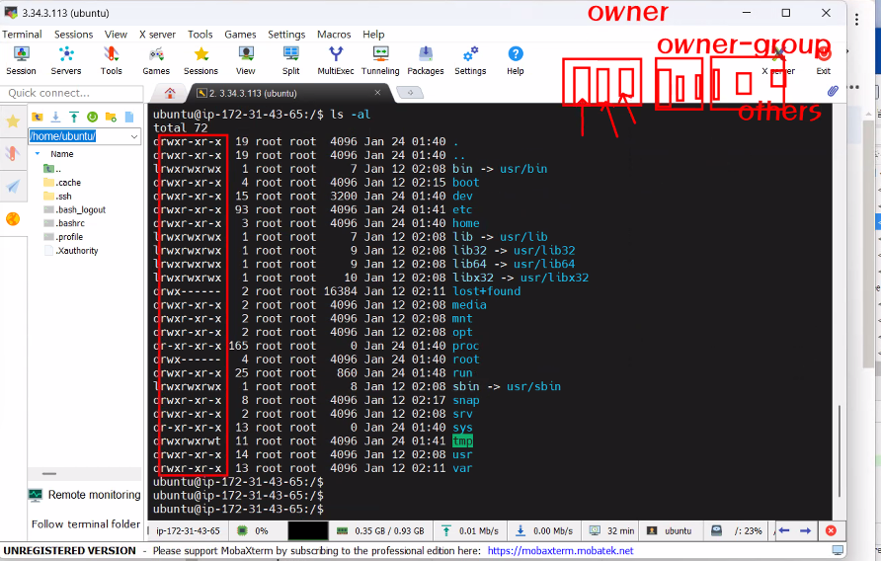The width and height of the screenshot is (881, 561).
Task: Open Sessions star icon in toolbar
Action: tap(201, 60)
